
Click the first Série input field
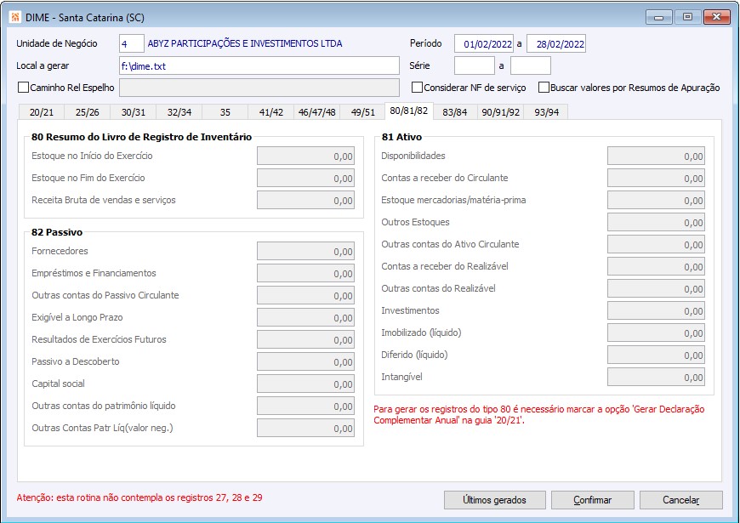tap(475, 65)
